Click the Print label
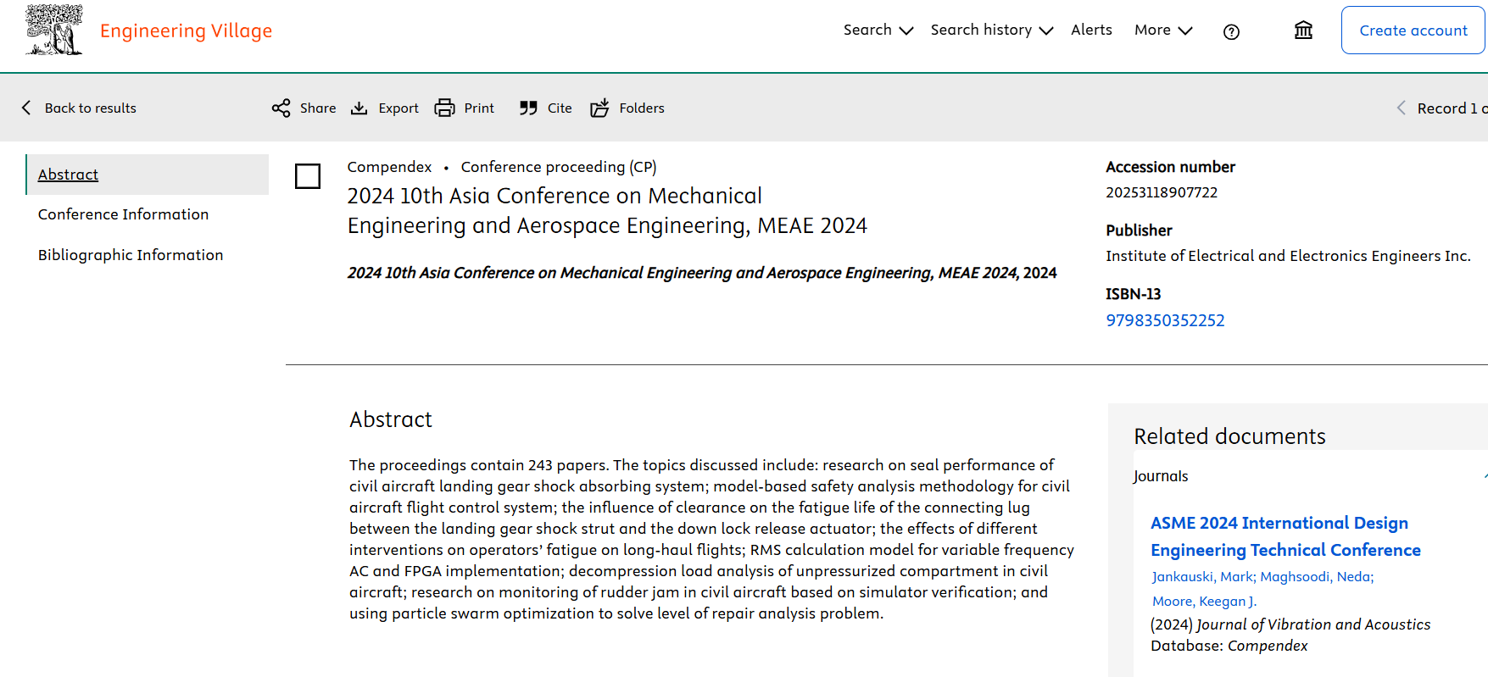Screen dimensions: 1488x677 point(479,108)
